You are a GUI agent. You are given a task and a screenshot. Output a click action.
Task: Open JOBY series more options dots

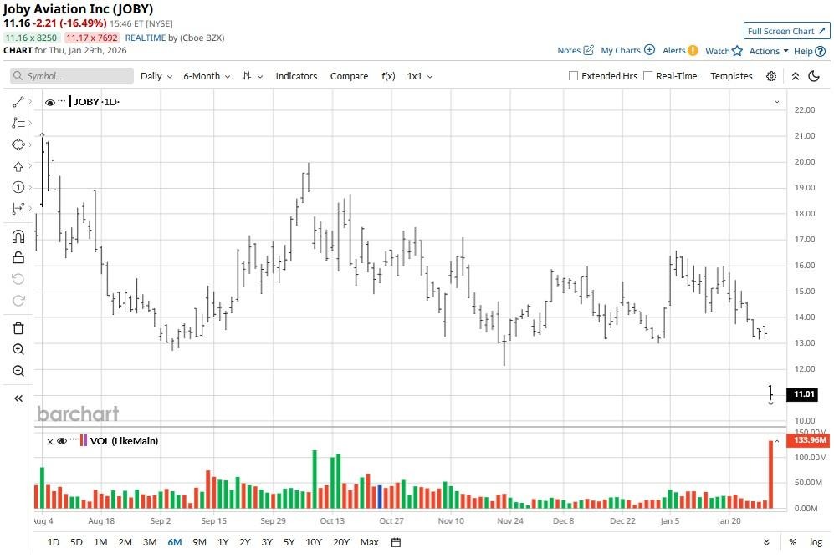(62, 101)
